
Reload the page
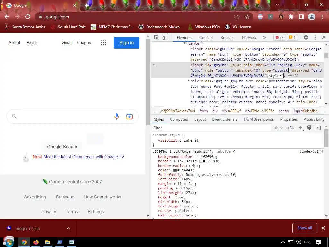tap(28, 17)
